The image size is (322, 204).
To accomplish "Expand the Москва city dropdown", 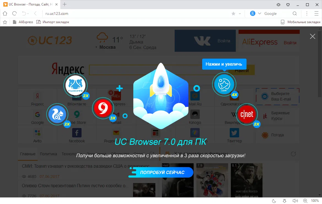I will pyautogui.click(x=105, y=47).
